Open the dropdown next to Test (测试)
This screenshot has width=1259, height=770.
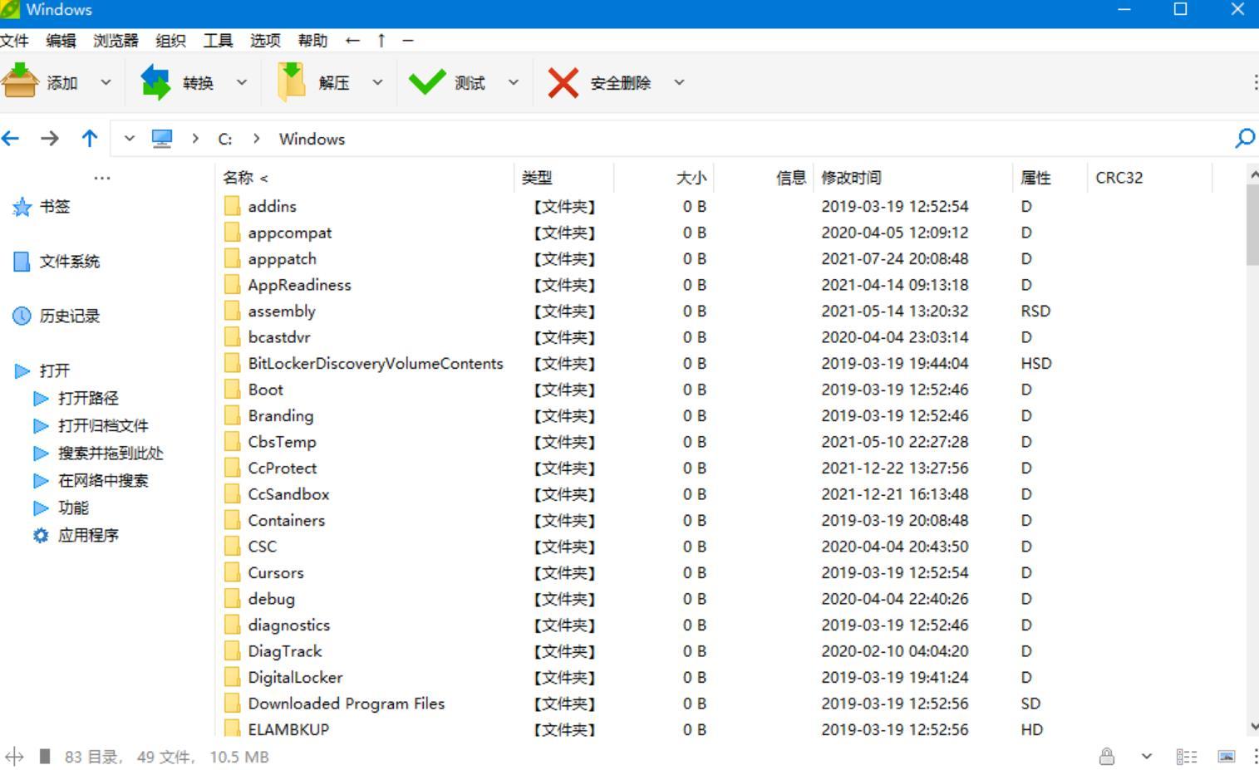pos(514,82)
